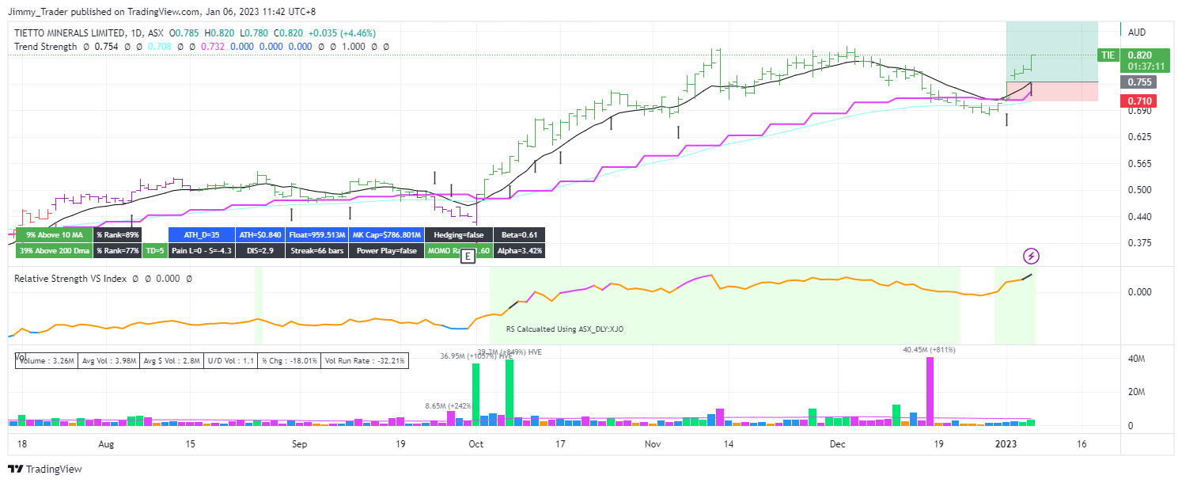
Task: Click the 'Nov' date axis label
Action: click(x=652, y=445)
